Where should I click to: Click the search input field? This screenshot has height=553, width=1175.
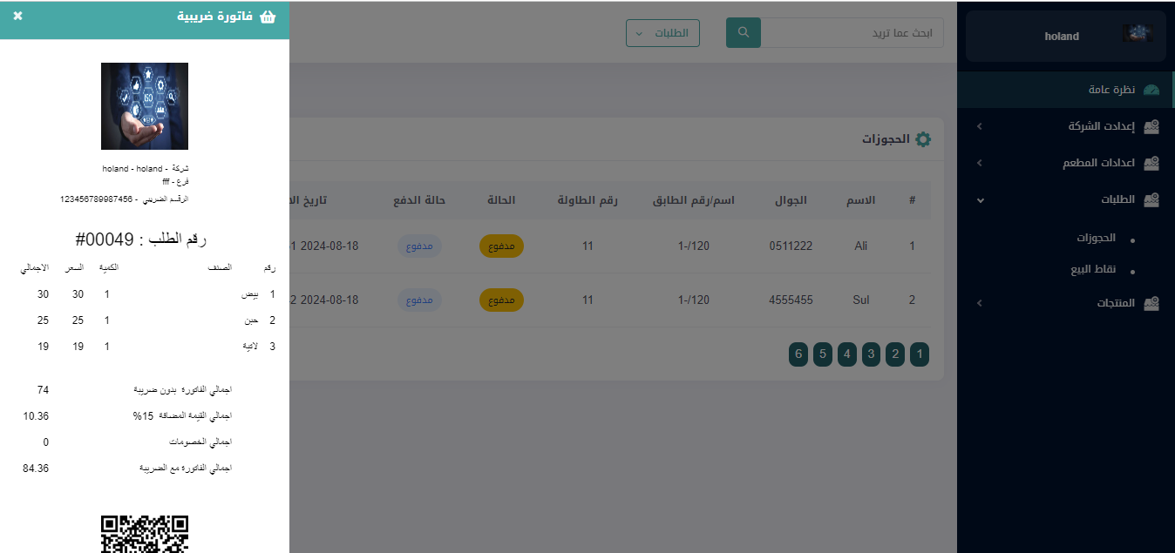(852, 33)
